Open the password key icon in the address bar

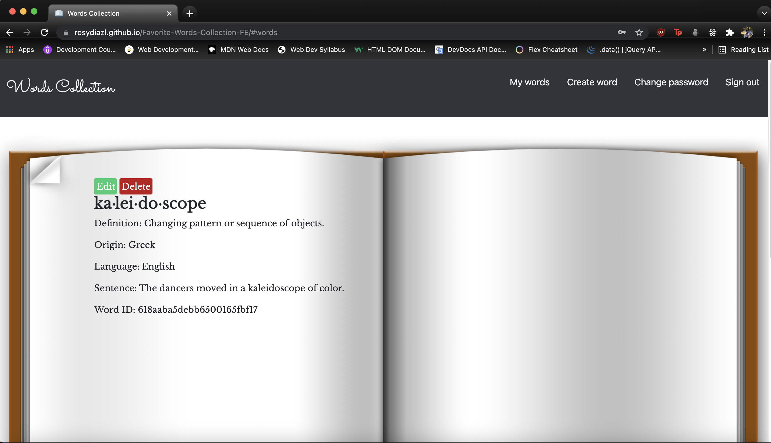(622, 32)
